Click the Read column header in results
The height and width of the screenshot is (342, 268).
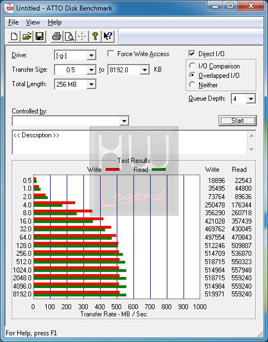pos(239,170)
